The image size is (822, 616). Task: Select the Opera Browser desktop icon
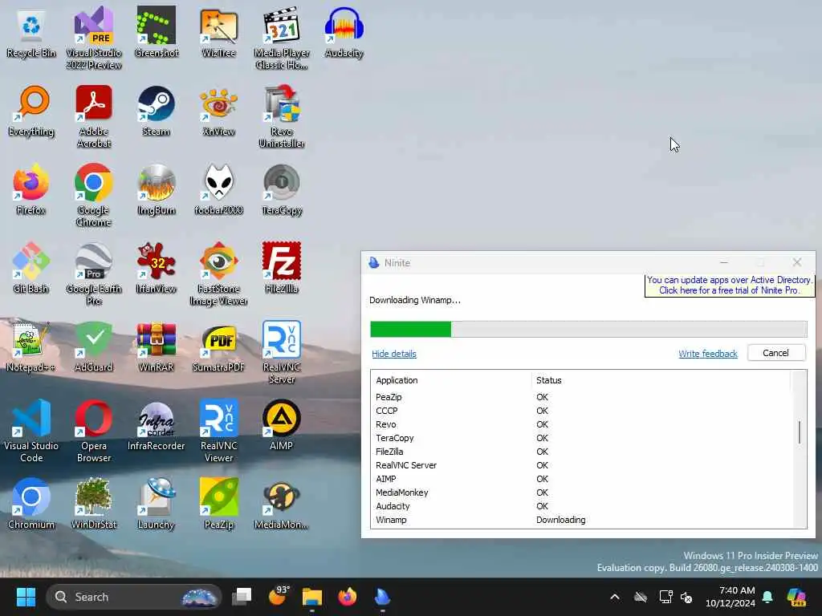tap(94, 431)
